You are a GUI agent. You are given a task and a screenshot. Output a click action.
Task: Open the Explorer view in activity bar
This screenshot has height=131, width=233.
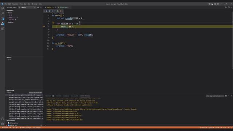click(3, 8)
